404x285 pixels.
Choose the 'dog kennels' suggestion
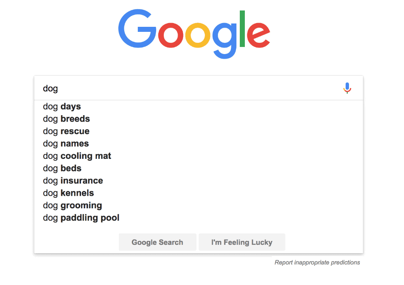tap(68, 193)
